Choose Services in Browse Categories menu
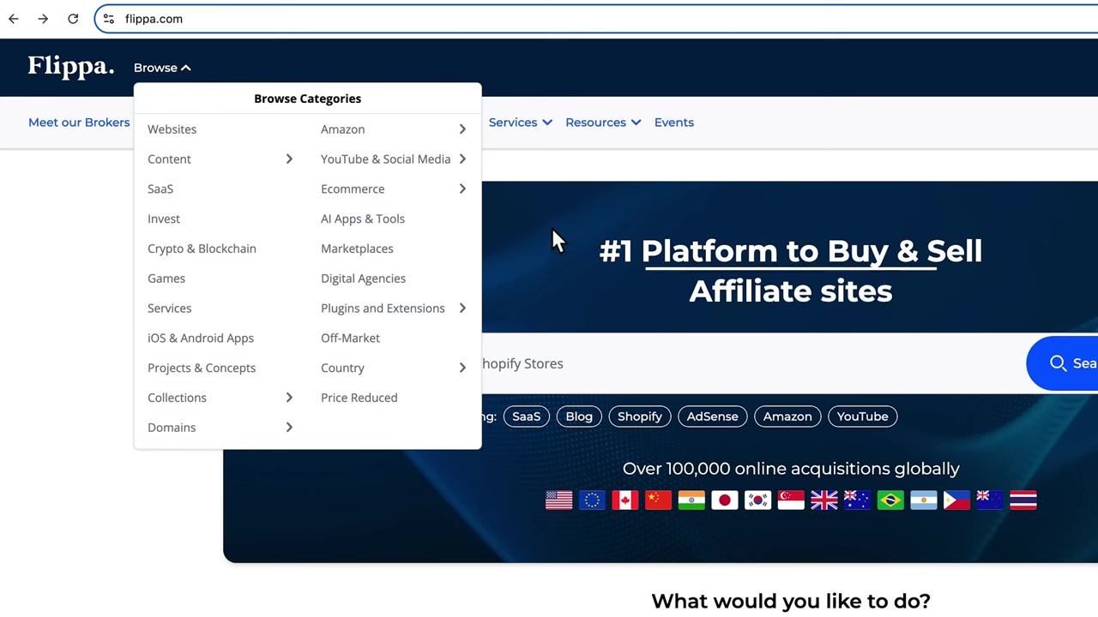1098x617 pixels. [x=170, y=308]
